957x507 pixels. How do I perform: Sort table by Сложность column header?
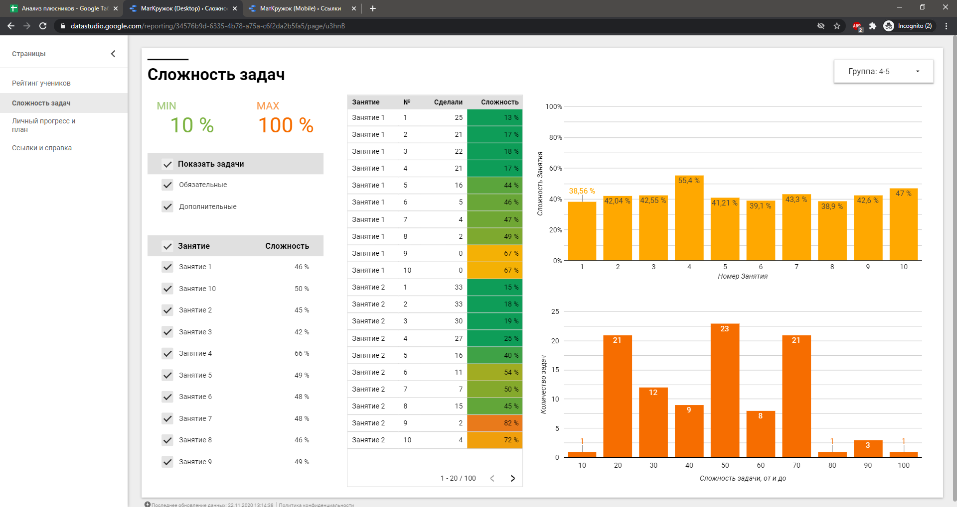499,102
